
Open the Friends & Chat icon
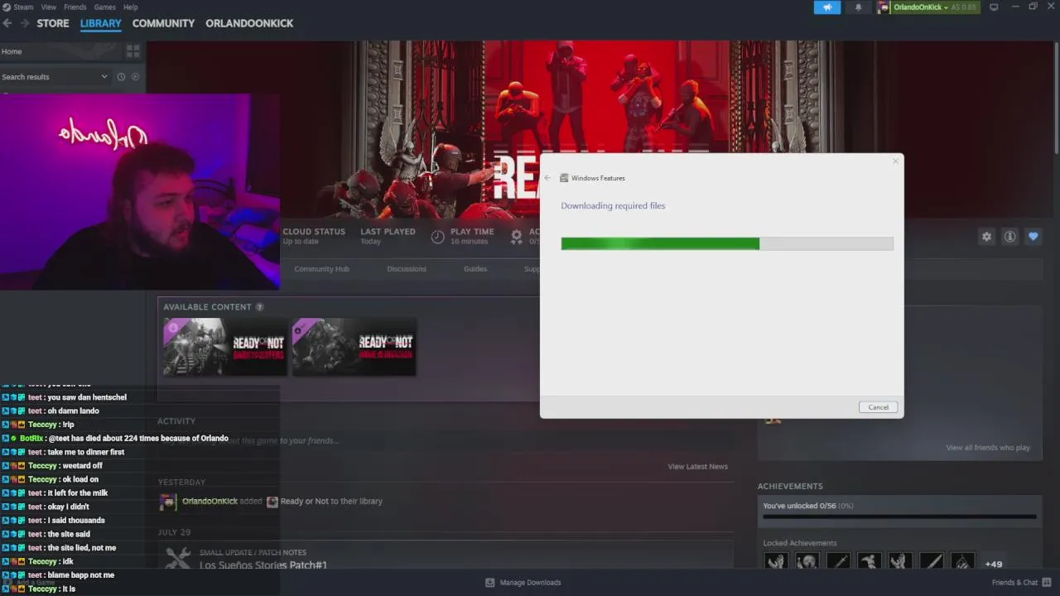[1047, 583]
